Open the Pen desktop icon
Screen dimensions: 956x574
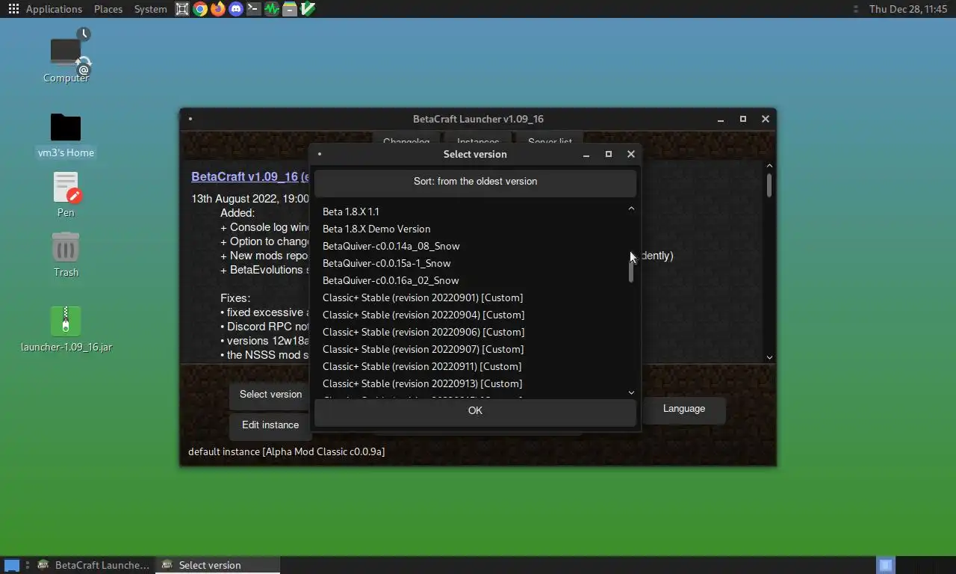tap(66, 188)
